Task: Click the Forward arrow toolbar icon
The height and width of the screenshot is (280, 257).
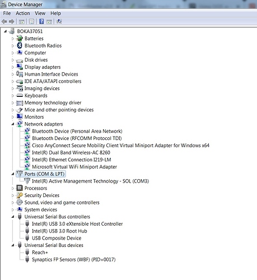Action: pyautogui.click(x=12, y=22)
